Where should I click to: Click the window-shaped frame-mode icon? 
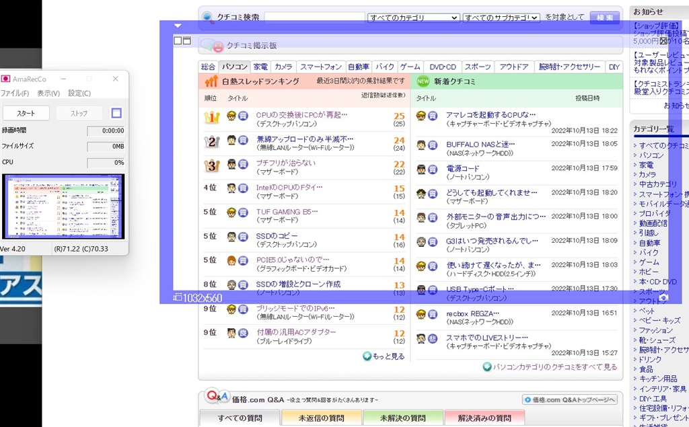[187, 40]
